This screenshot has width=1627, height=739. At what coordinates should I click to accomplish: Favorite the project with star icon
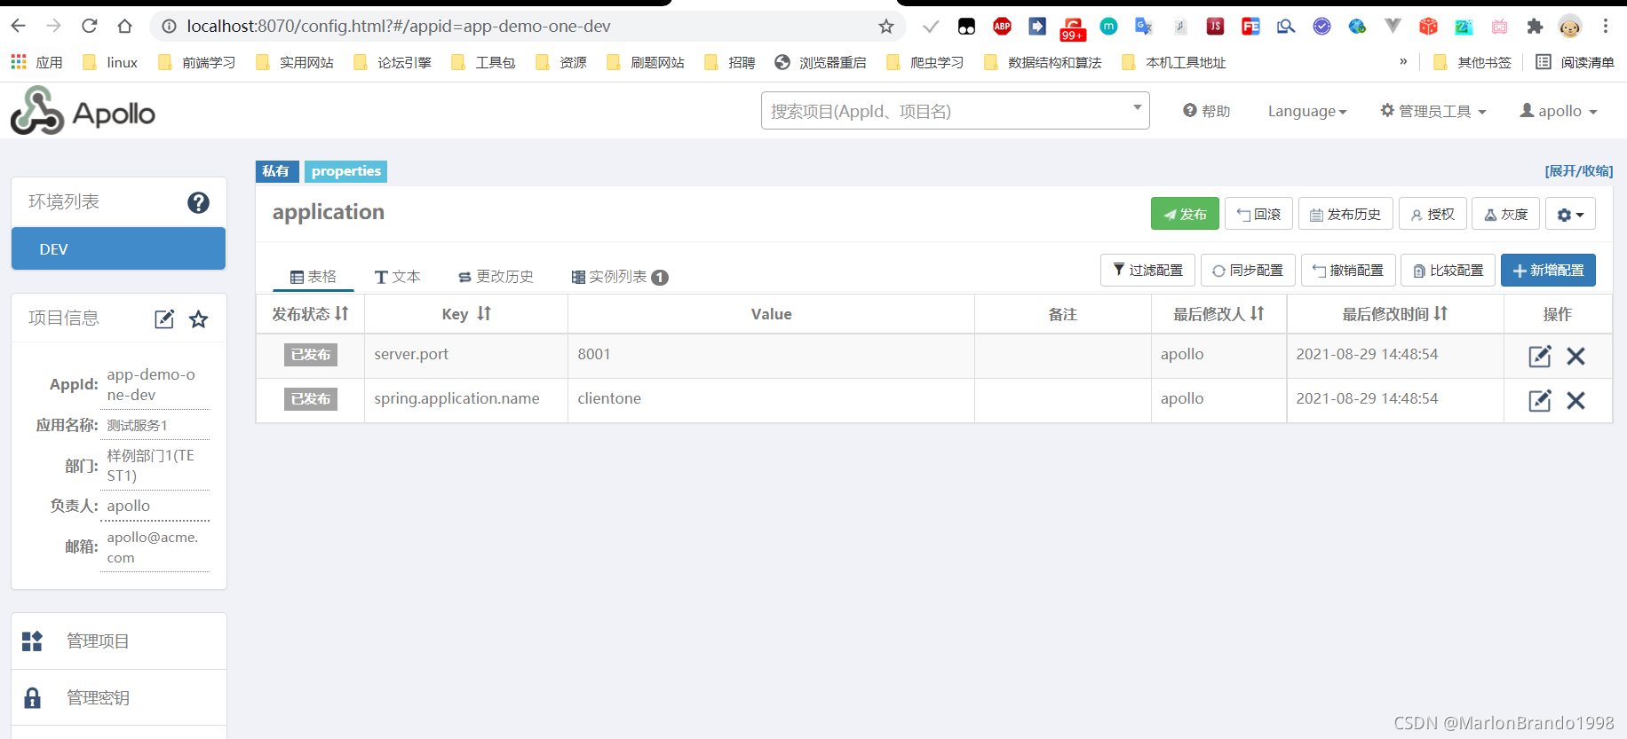point(199,319)
